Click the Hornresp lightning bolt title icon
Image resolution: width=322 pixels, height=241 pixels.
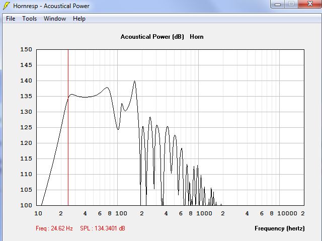click(7, 6)
